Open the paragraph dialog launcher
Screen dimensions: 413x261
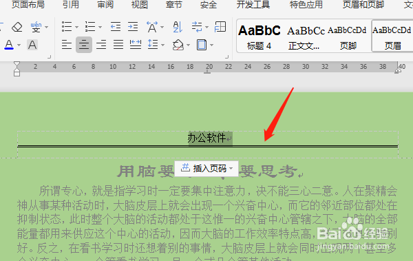pyautogui.click(x=226, y=56)
